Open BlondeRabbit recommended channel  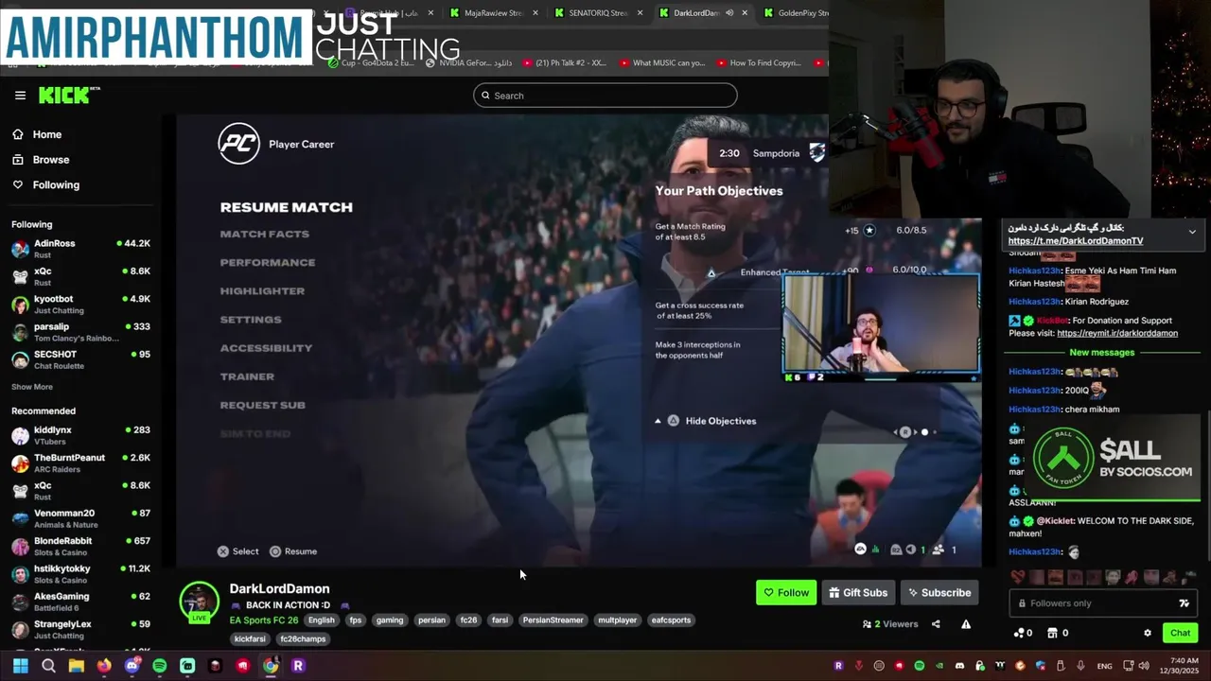tap(80, 546)
